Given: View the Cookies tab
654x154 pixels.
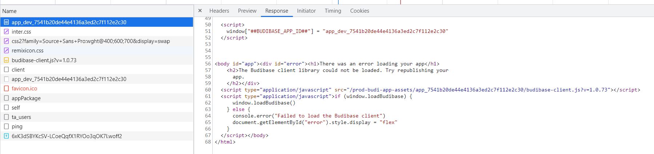Looking at the screenshot, I should (360, 11).
